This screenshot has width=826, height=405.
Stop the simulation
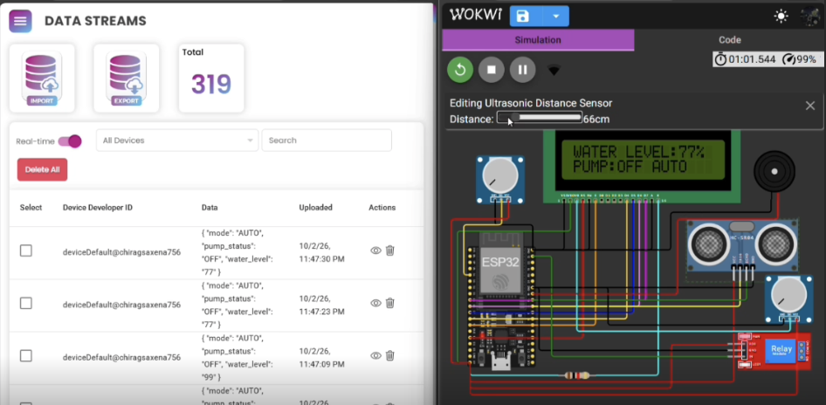pos(492,70)
